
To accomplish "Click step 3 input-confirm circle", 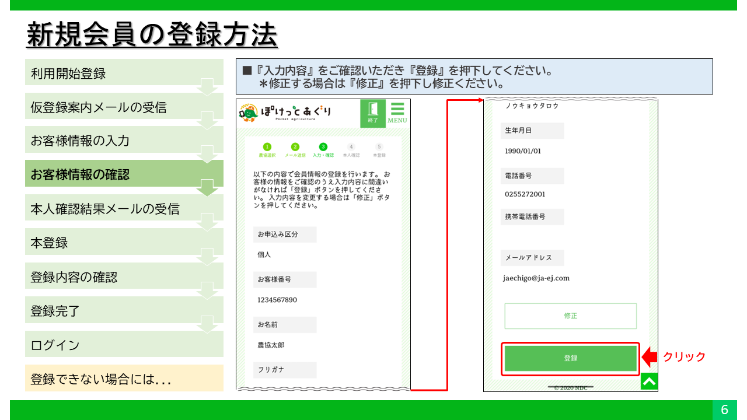I will [x=323, y=147].
